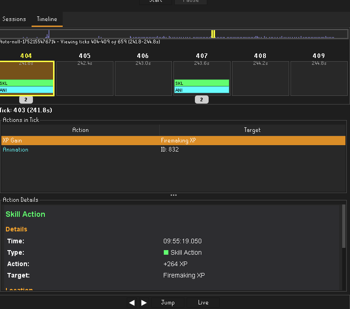This screenshot has height=309, width=350.
Task: Click the Live button
Action: point(203,303)
